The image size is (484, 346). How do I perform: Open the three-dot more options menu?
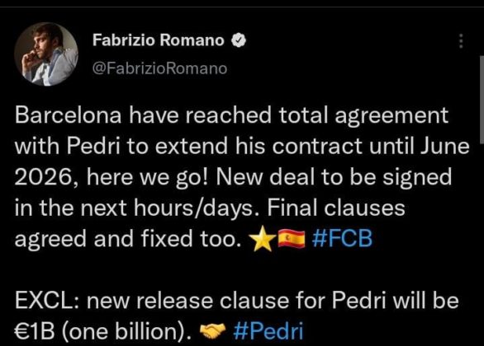(461, 40)
